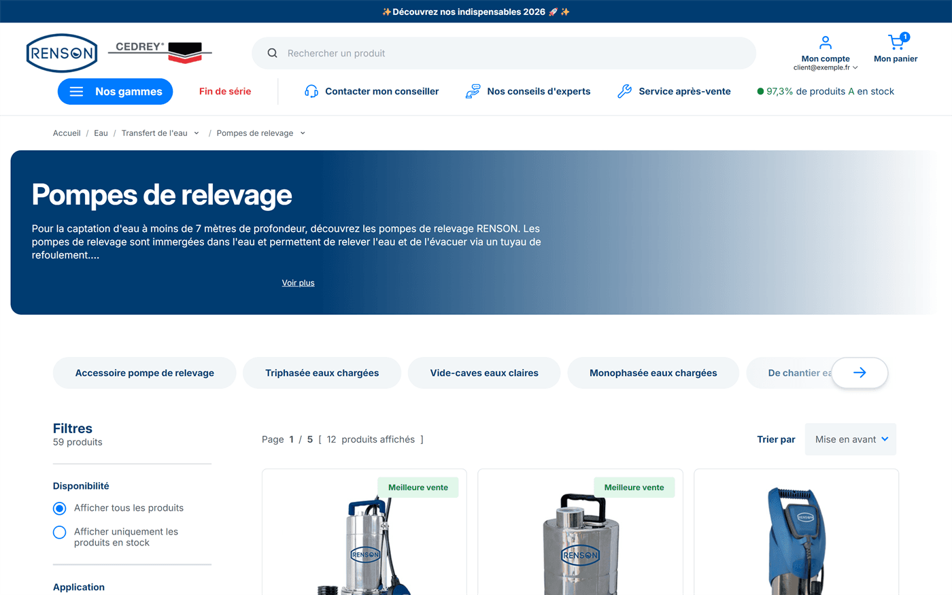Click 97,3% de produits A en stock
The image size is (952, 595).
pos(826,91)
